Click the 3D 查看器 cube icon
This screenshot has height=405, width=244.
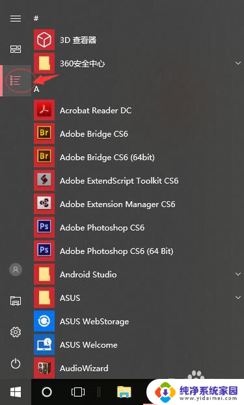[44, 40]
